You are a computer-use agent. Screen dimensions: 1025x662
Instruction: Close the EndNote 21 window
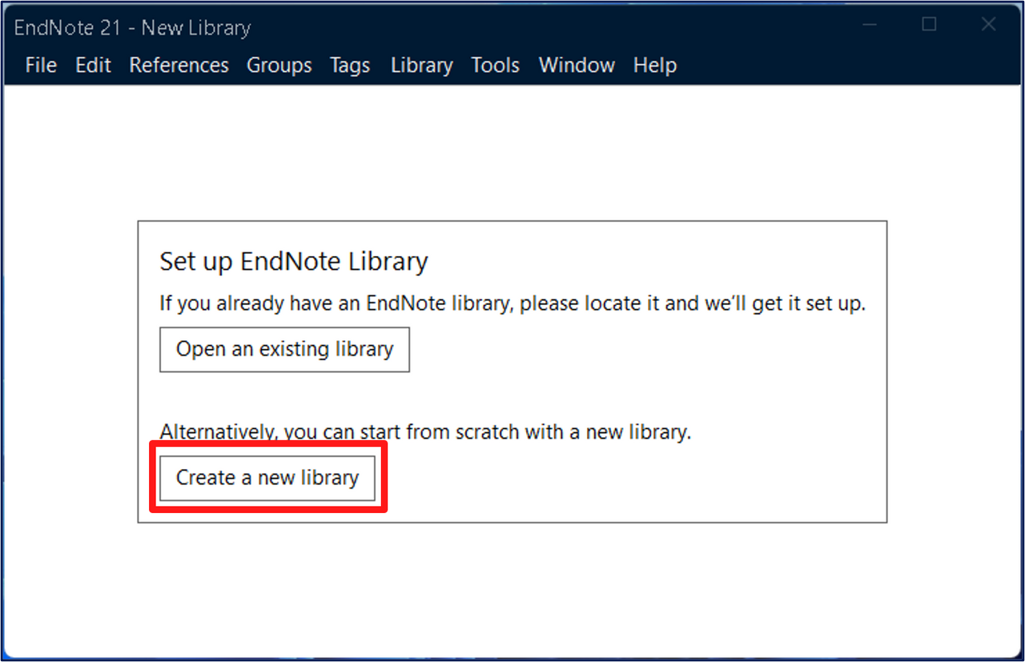tap(988, 25)
